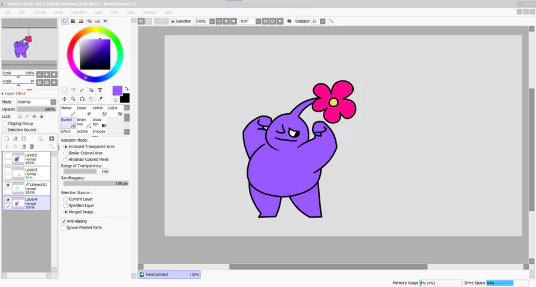The height and width of the screenshot is (287, 536).
Task: Select the rectangular selection tool
Action: pyautogui.click(x=64, y=90)
